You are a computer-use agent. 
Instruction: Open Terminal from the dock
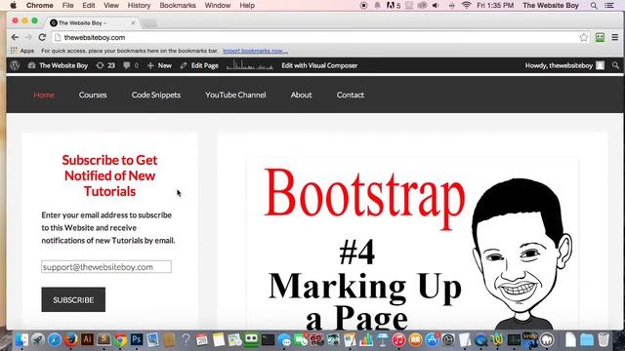268,340
